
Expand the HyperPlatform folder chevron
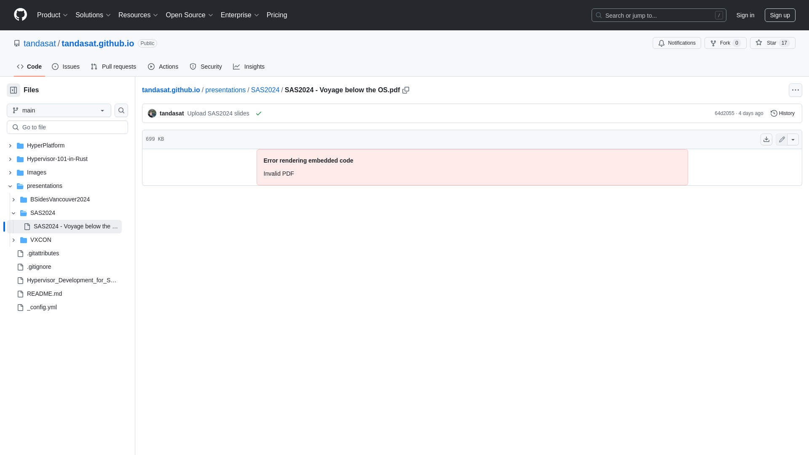point(10,146)
